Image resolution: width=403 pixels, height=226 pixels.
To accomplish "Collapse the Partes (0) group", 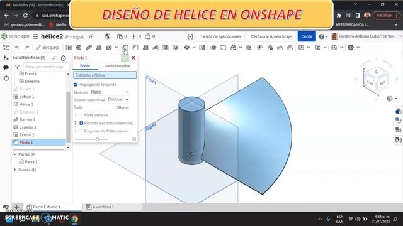I will (14, 154).
